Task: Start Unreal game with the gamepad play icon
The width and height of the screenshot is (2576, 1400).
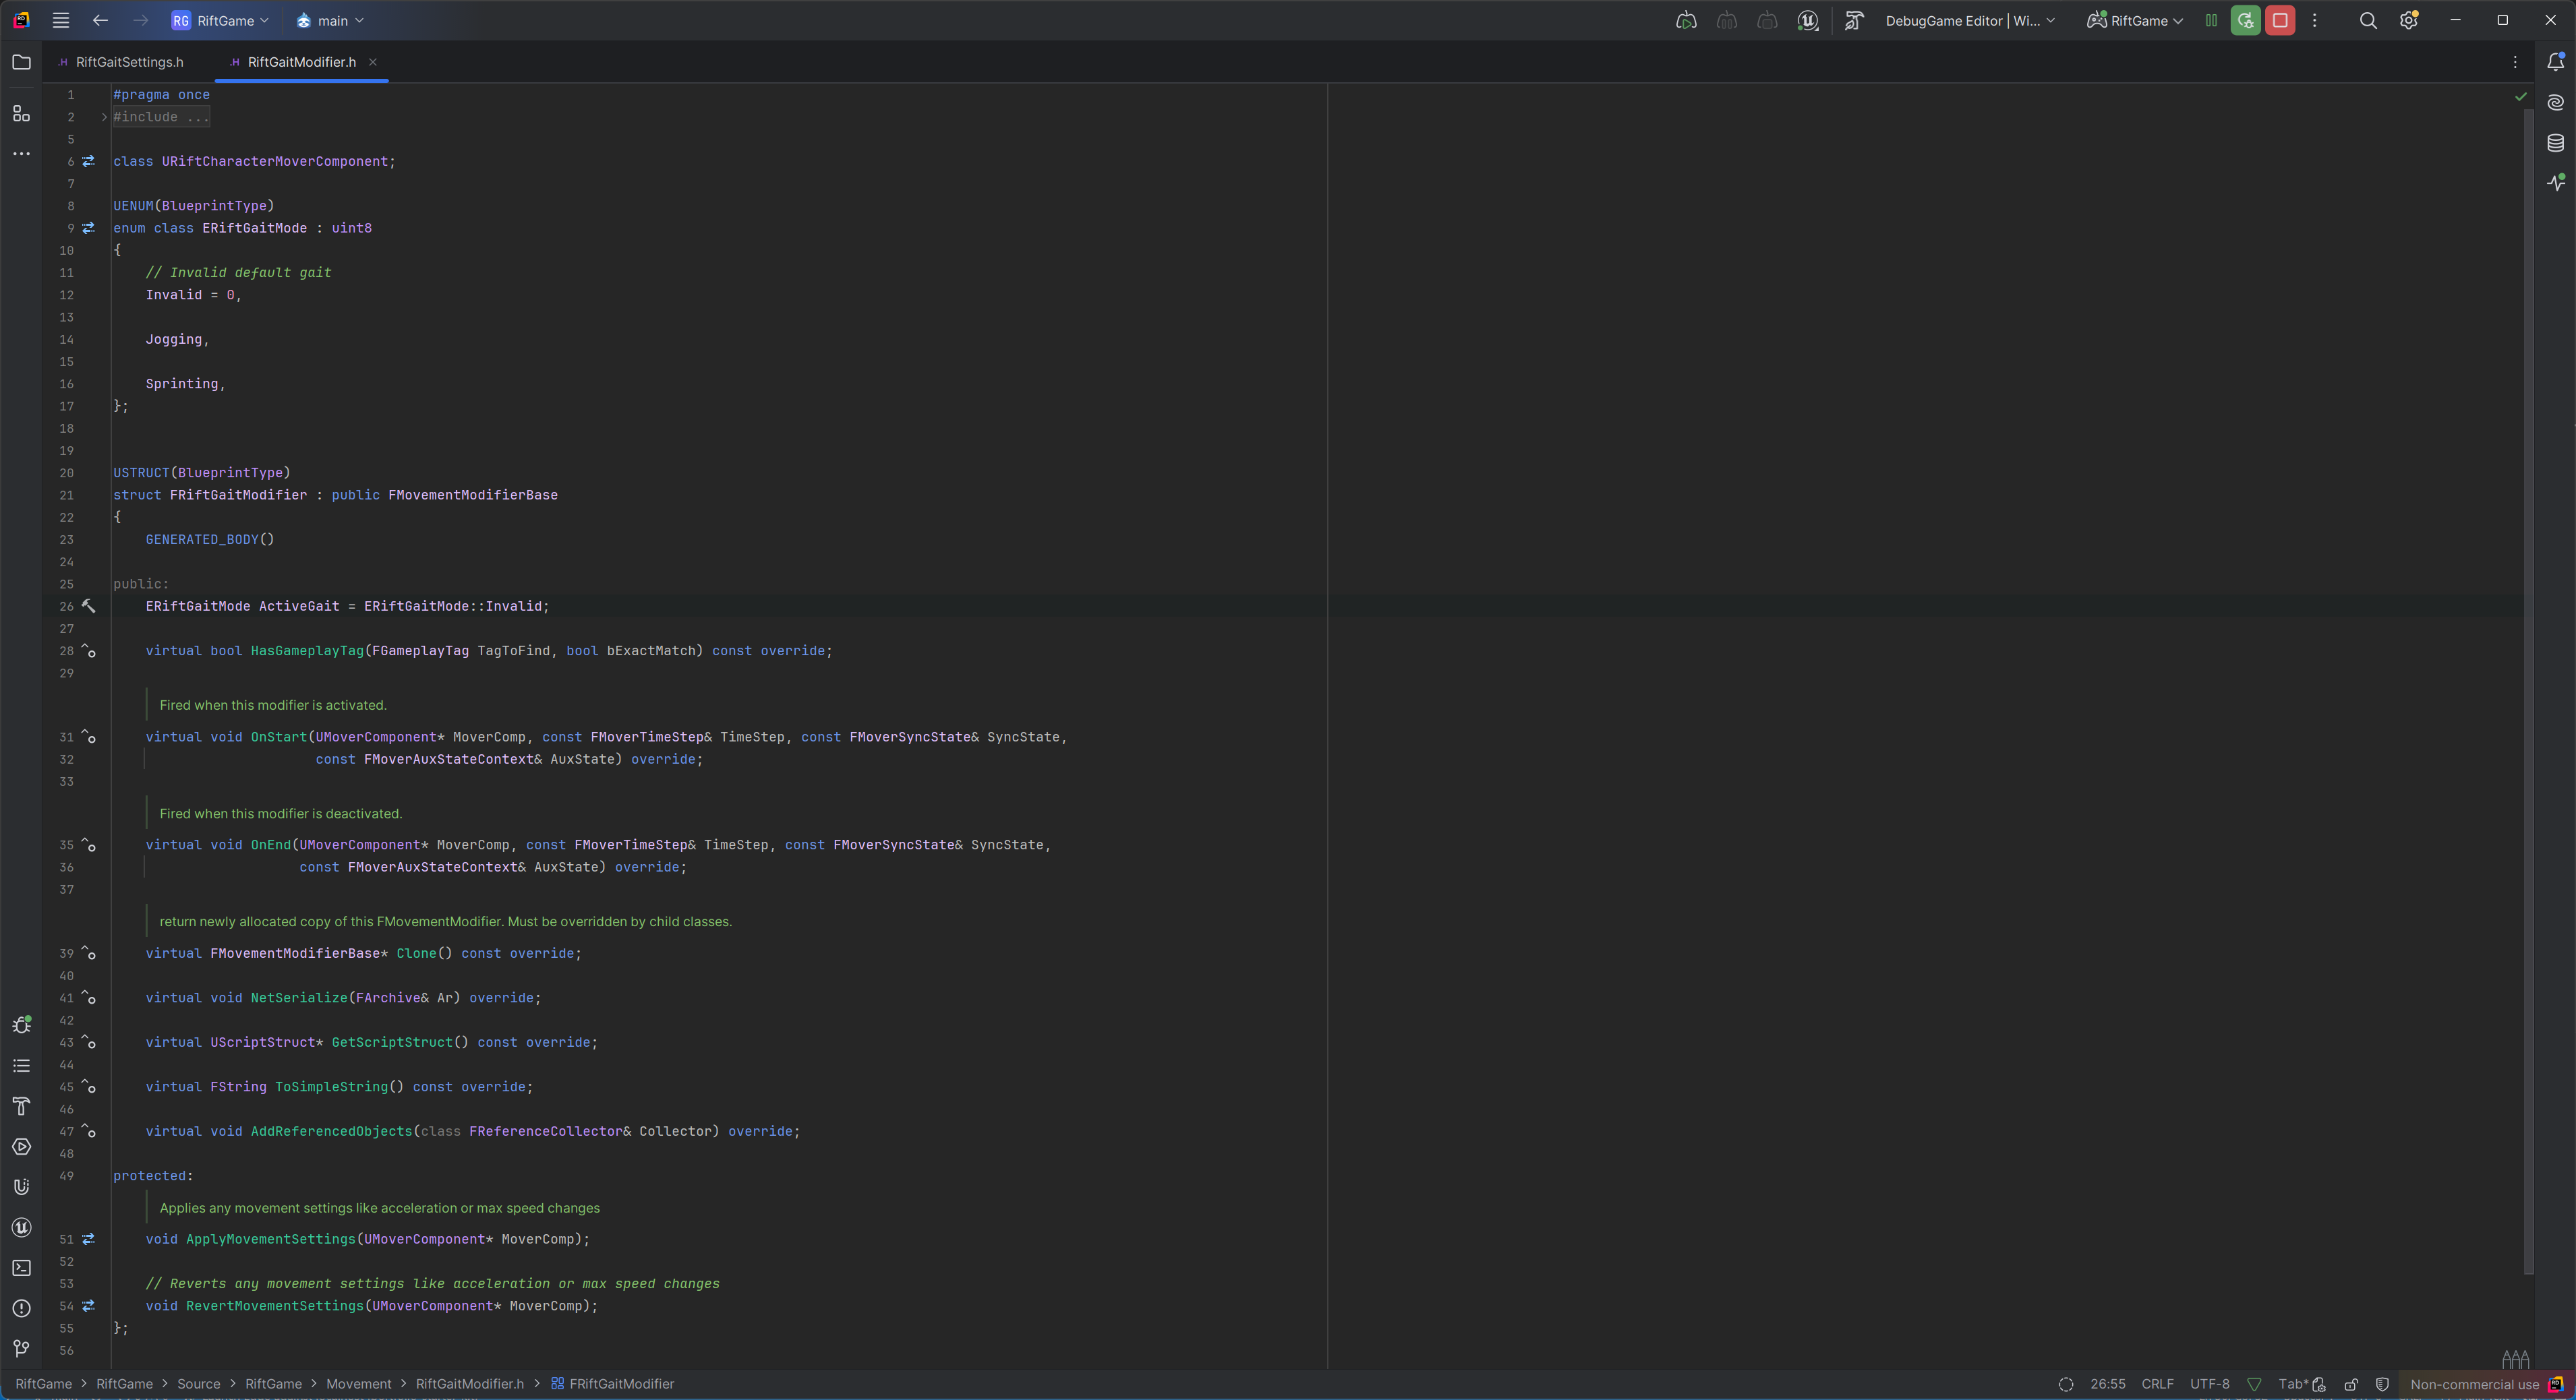Action: pos(1686,20)
